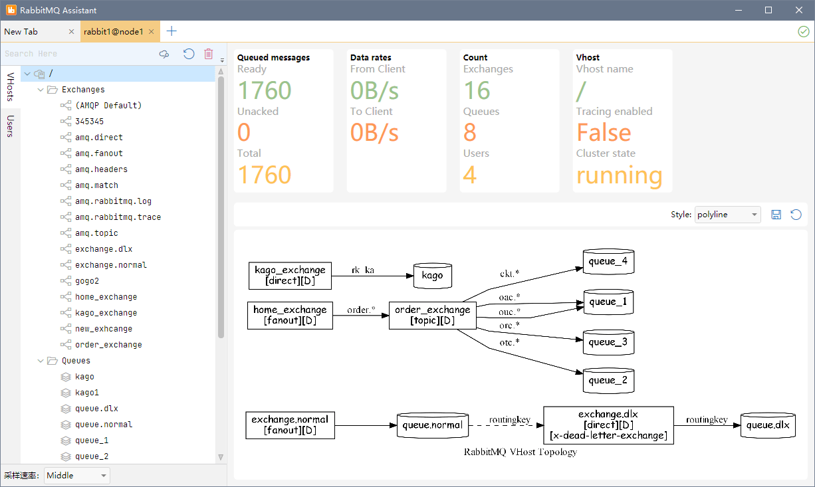
Task: Click the kago queue stack icon
Action: coord(65,377)
